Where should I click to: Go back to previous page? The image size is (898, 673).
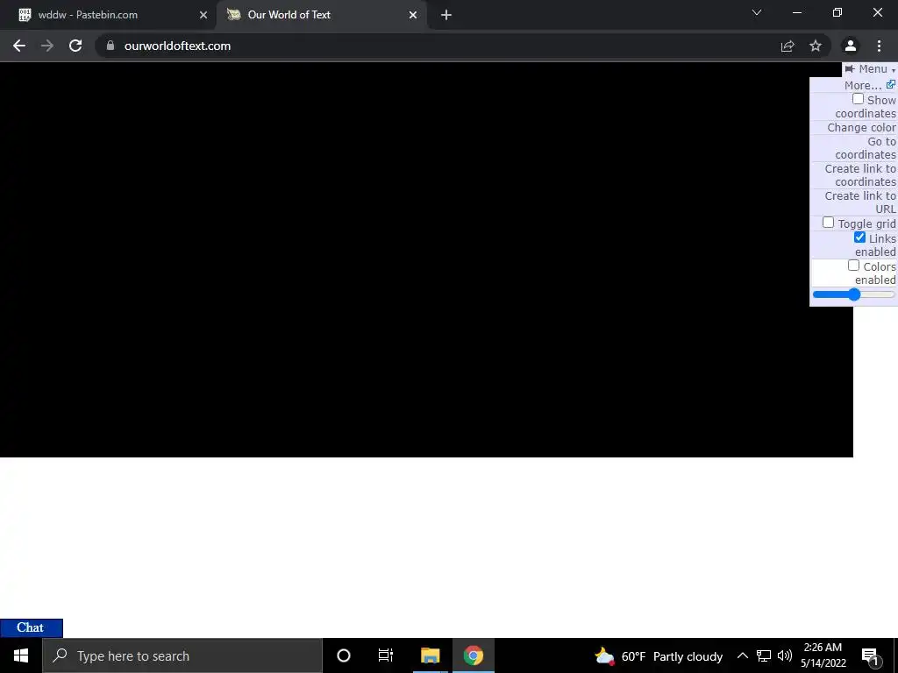19,46
